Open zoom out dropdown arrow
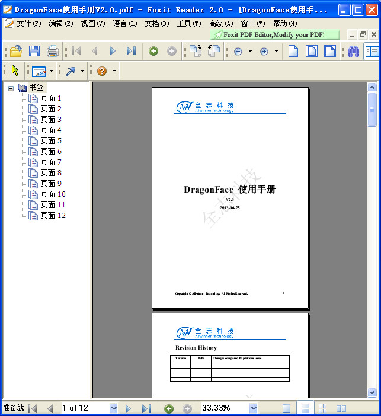The width and height of the screenshot is (381, 416). 250,51
